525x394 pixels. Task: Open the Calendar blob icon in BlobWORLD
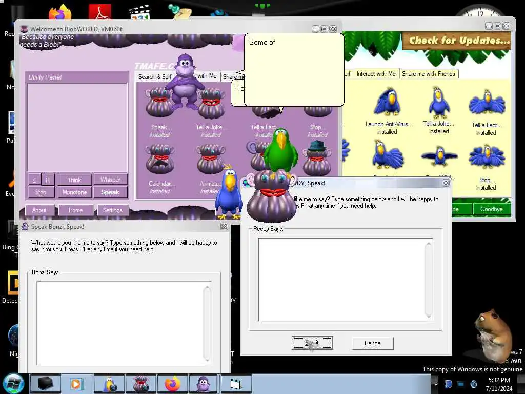(160, 159)
